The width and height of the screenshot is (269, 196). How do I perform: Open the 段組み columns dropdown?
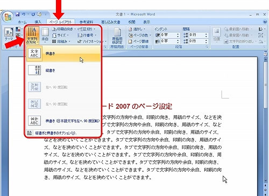[x=61, y=41]
